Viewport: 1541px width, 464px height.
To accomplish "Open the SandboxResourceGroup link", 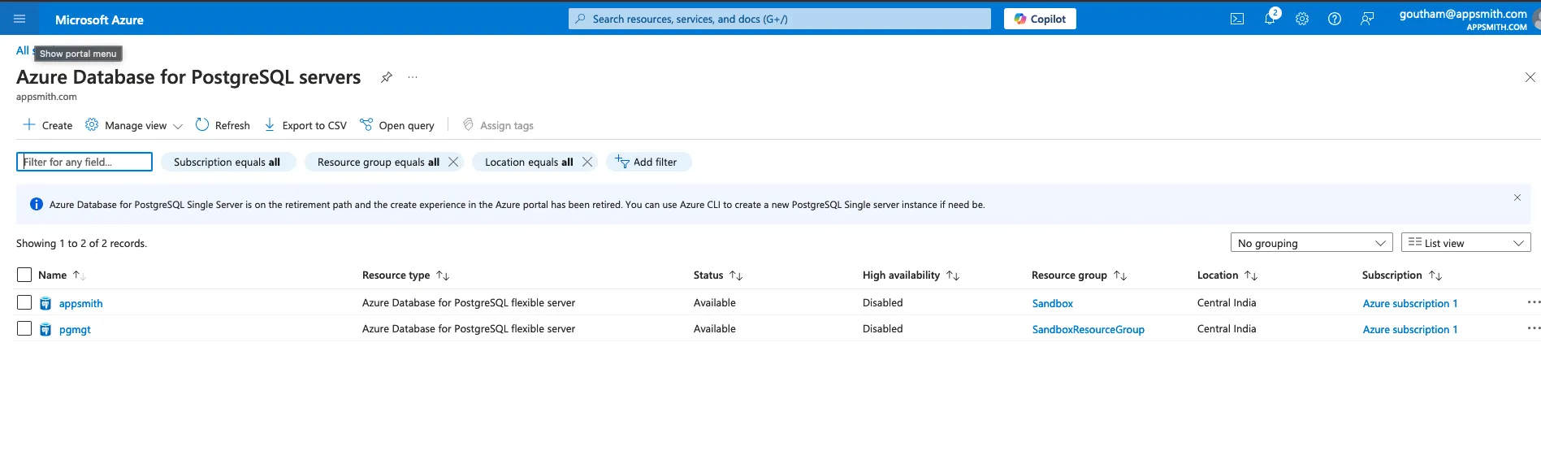I will [x=1088, y=329].
